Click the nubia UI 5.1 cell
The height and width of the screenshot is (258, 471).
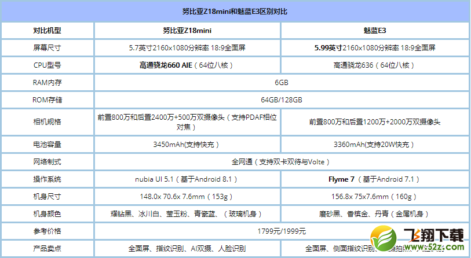(188, 179)
